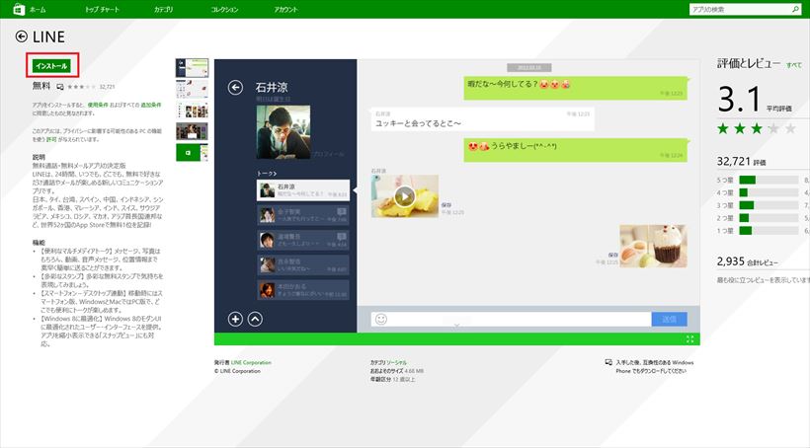Play the video in the chat preview
This screenshot has height=448, width=810.
pyautogui.click(x=404, y=196)
